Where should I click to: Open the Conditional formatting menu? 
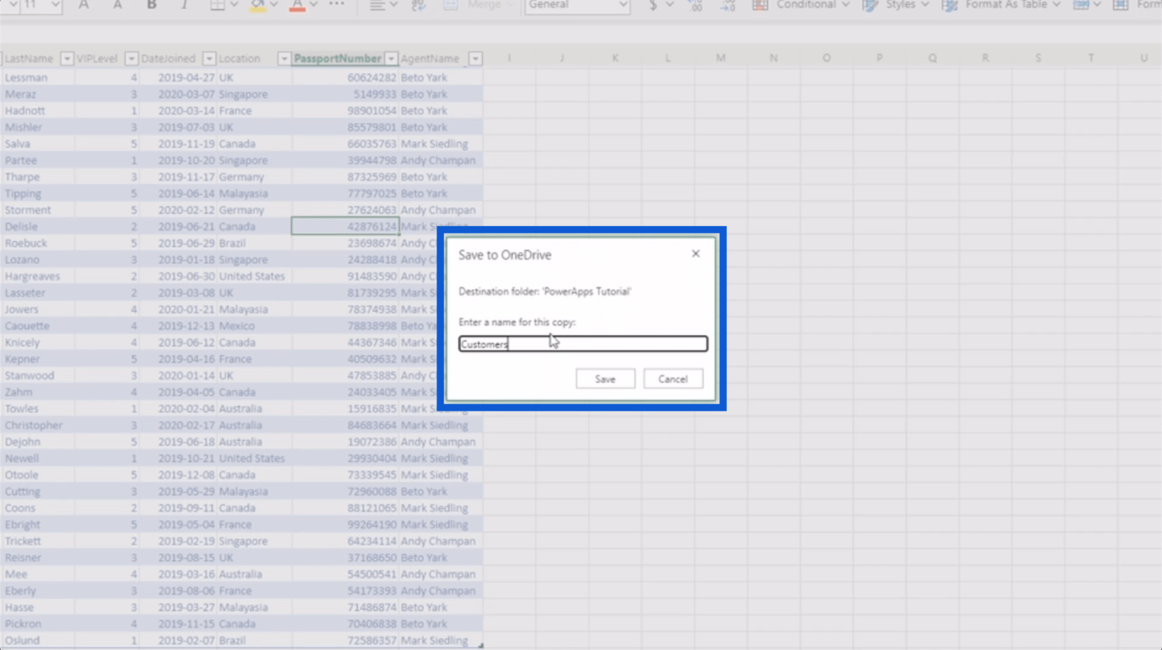click(x=801, y=5)
